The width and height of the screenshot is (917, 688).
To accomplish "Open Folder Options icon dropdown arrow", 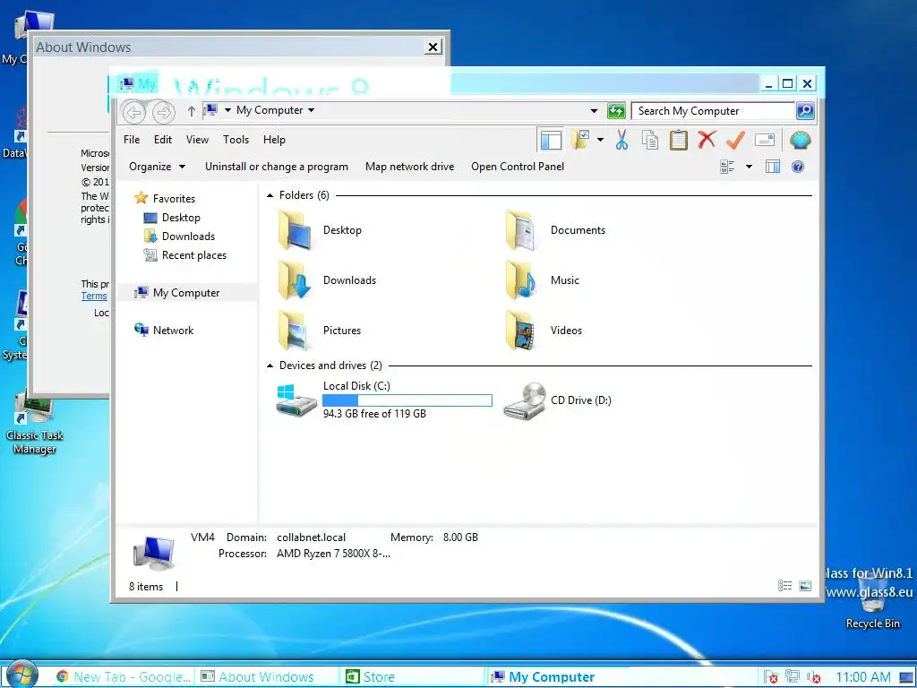I will point(600,140).
